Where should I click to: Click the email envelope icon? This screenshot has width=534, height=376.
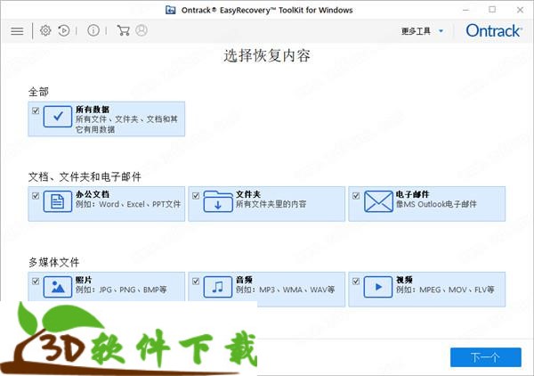click(378, 201)
